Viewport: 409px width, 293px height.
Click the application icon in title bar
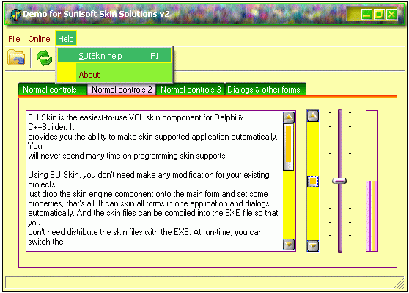(x=15, y=14)
